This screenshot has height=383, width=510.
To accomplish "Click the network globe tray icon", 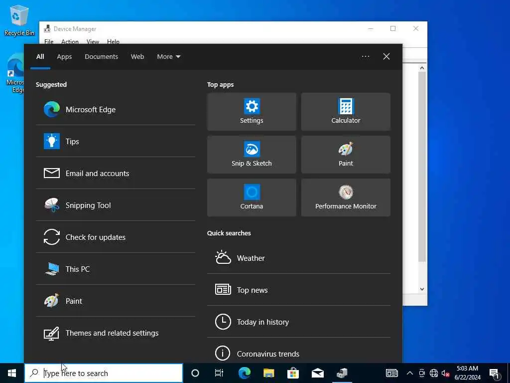I will click(x=434, y=373).
